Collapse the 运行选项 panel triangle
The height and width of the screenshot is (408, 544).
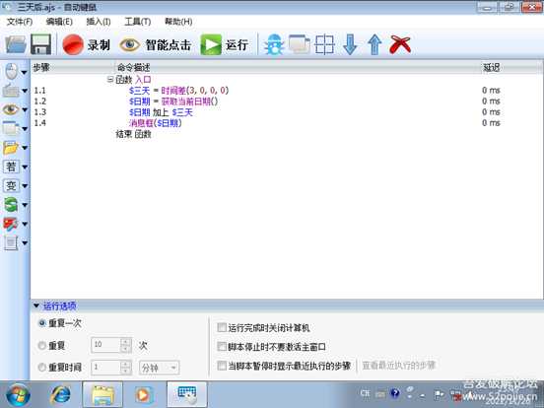coord(36,306)
